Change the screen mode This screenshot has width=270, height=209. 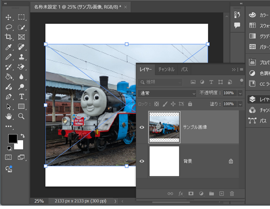tap(21, 157)
